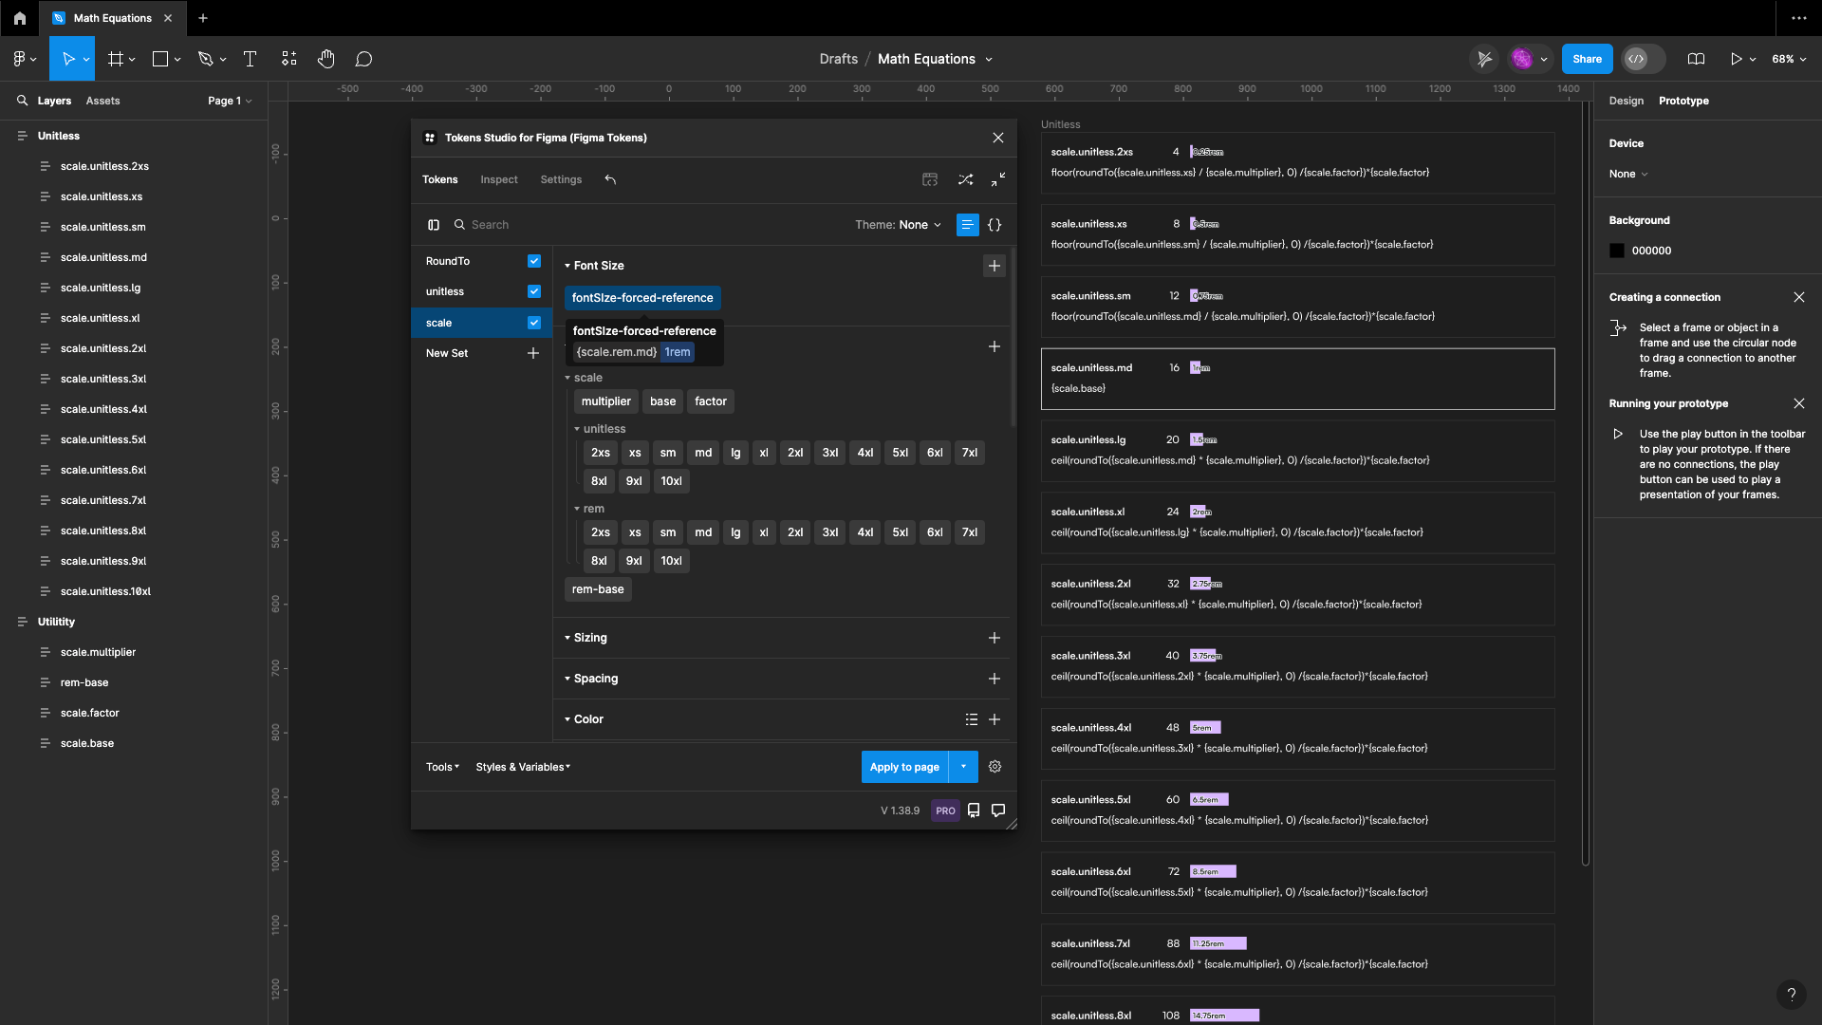Switch to the Settings tab in plugin

tap(561, 179)
